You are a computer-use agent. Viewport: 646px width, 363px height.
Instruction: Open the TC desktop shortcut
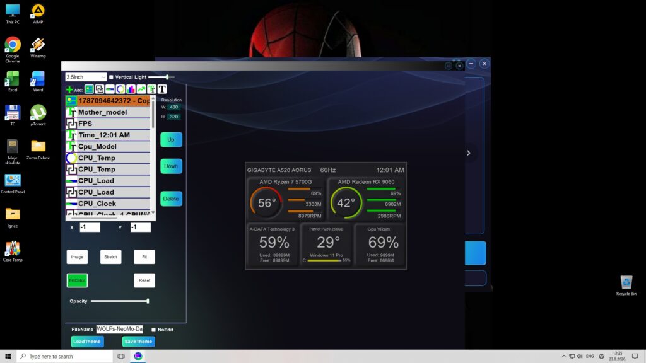(x=13, y=116)
